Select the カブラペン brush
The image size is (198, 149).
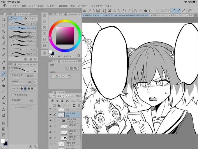pos(23,54)
